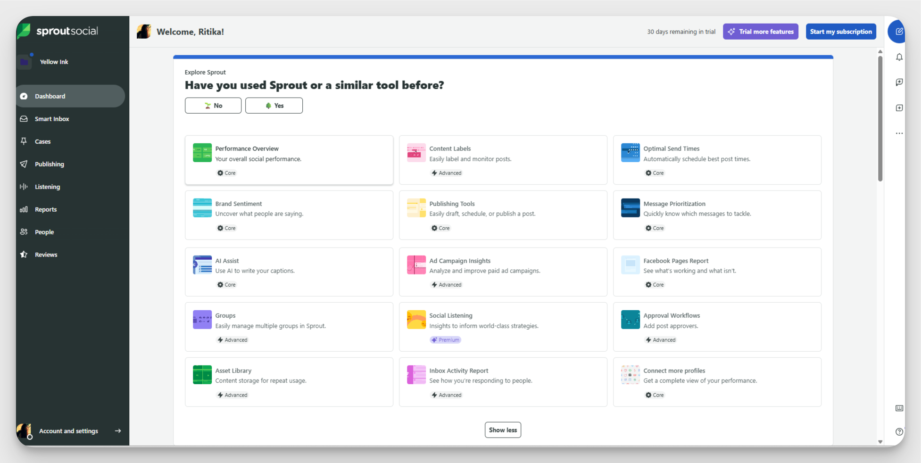Click Ritika's avatar next to the welcome heading
Screen dimensions: 921x463
144,32
